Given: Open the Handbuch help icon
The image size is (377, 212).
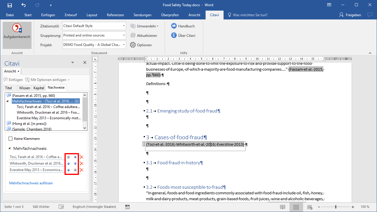Looking at the screenshot, I should point(174,26).
